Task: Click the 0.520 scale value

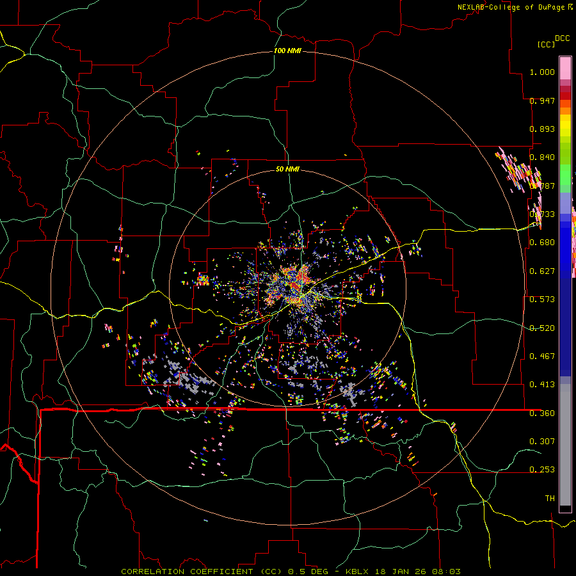Action: coord(542,328)
